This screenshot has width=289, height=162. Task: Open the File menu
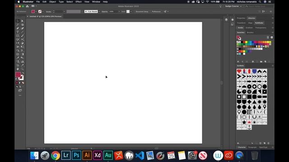coord(38,2)
